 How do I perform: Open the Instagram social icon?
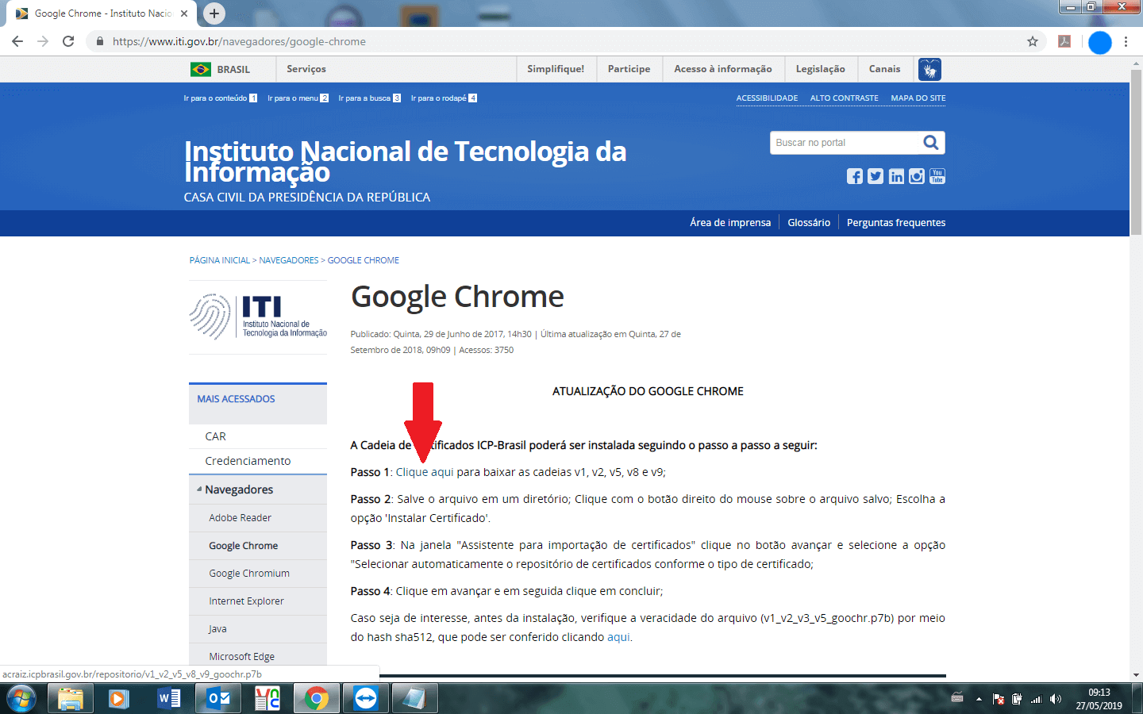tap(917, 176)
